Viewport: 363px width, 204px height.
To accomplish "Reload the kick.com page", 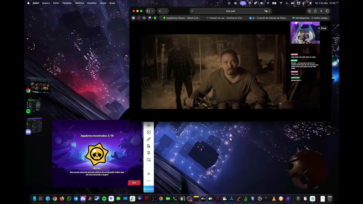I will coord(269,11).
